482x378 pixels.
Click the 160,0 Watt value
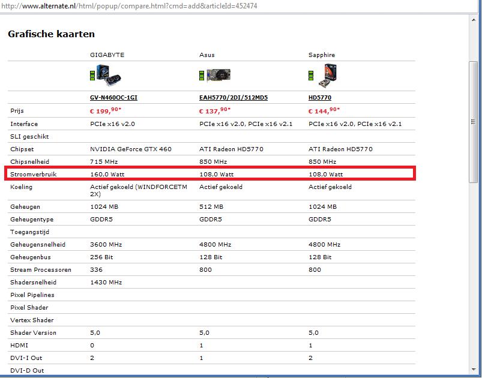point(107,174)
